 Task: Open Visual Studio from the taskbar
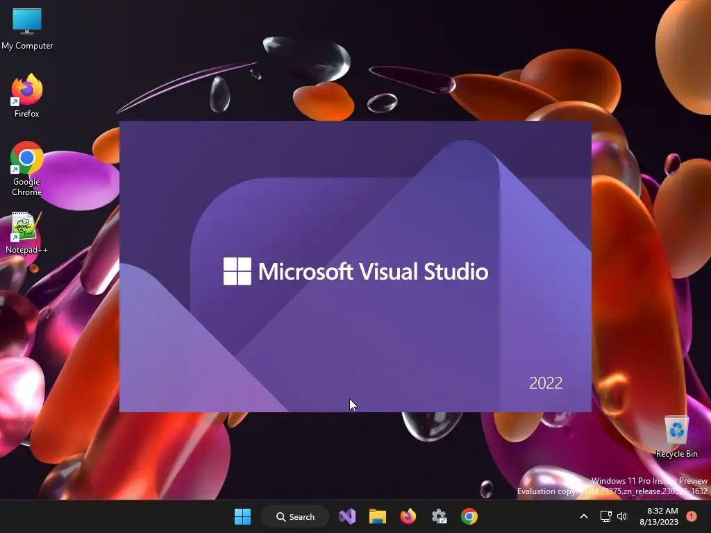(x=347, y=516)
